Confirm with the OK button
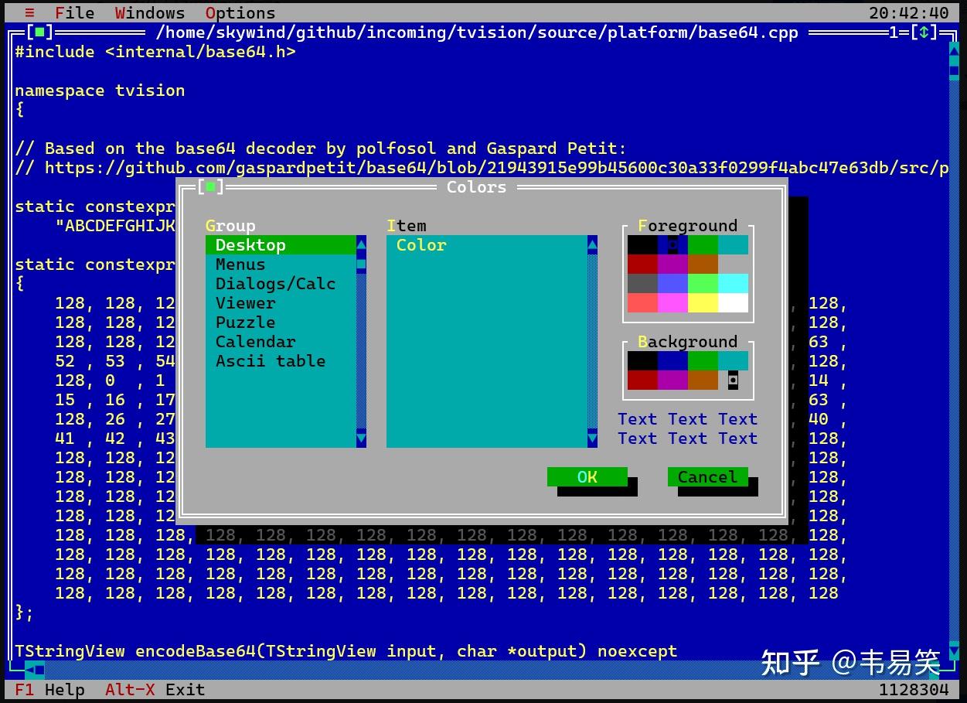 [x=587, y=477]
